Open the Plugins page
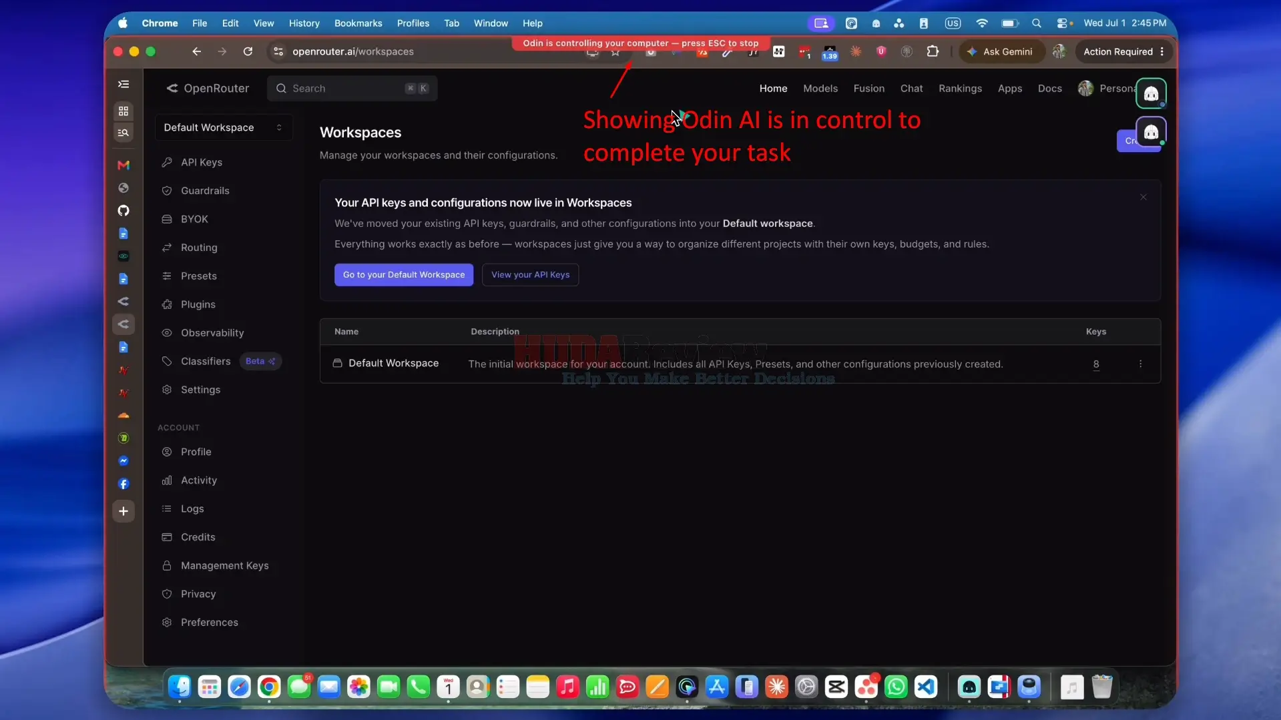1281x720 pixels. pyautogui.click(x=198, y=304)
